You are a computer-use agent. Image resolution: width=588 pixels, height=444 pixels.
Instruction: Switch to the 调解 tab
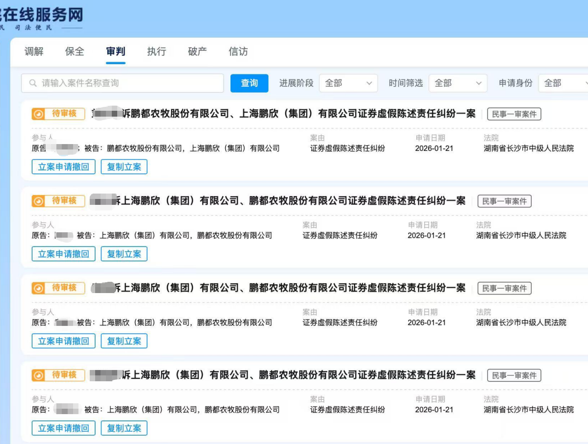33,51
